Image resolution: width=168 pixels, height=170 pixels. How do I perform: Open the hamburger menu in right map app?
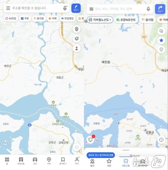pos(91,9)
